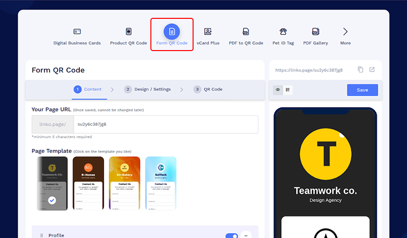
Task: Go to Design / Settings step
Action: pyautogui.click(x=147, y=89)
